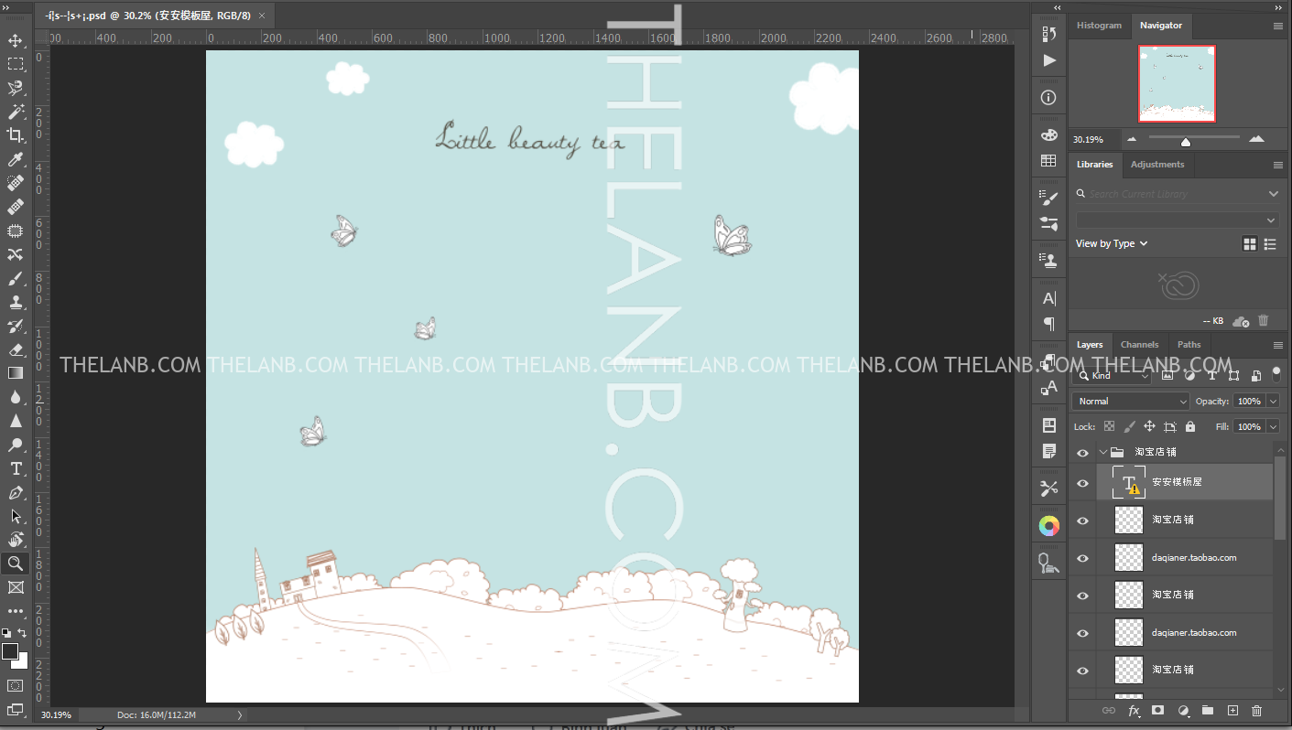1292x730 pixels.
Task: Select the Eraser tool
Action: click(x=16, y=349)
